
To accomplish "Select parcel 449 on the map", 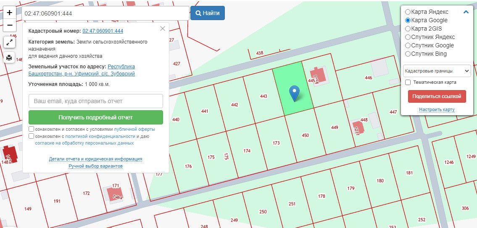I will 335,128.
